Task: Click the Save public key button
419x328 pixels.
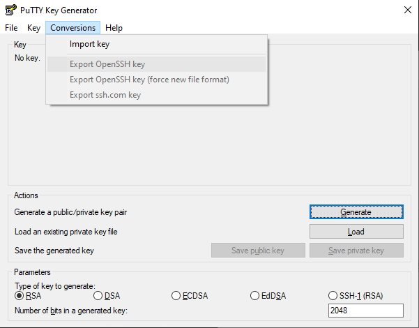Action: (x=258, y=251)
